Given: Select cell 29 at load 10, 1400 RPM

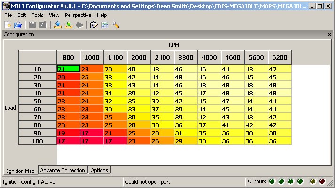Looking at the screenshot, I should point(116,69).
